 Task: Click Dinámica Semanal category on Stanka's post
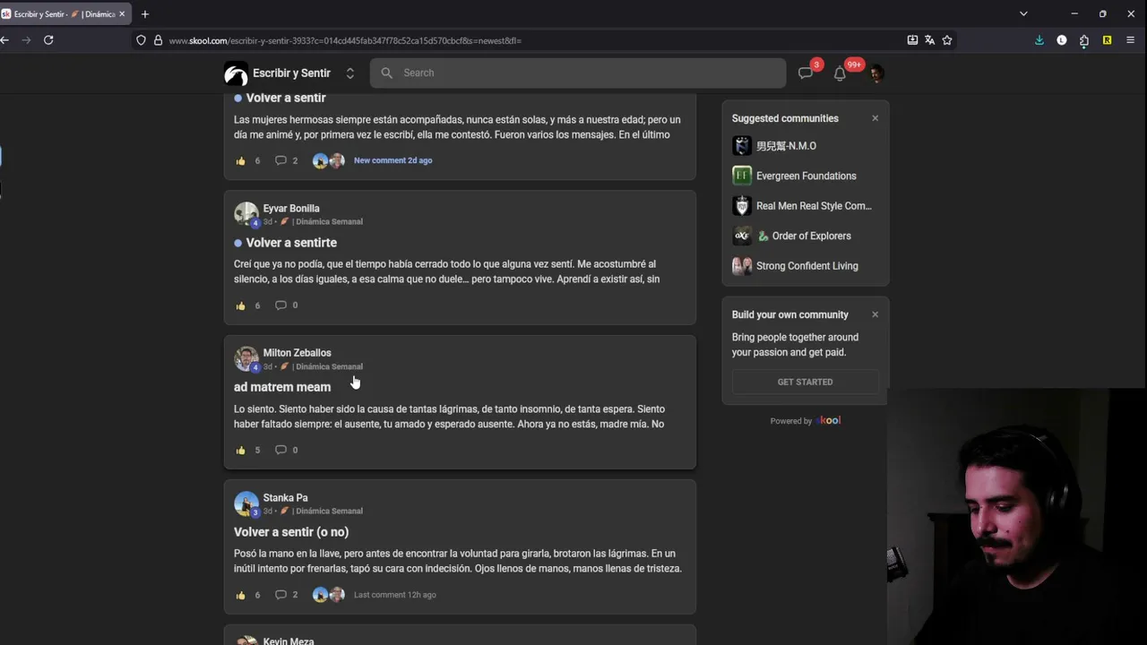(x=329, y=511)
